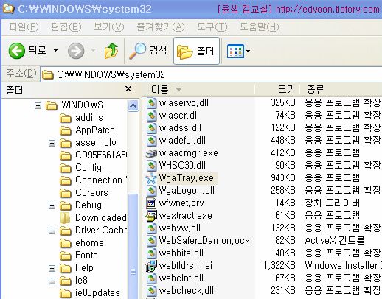Screen dimensions: 382x299
Task: Click the address bar showing C:\WINDOWS\system32
Action: (x=211, y=74)
